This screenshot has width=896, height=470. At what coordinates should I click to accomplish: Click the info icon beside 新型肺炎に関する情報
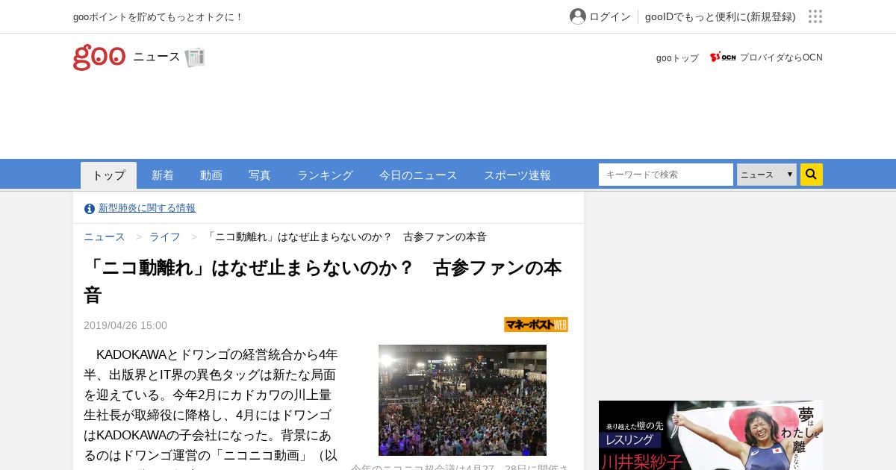click(90, 209)
